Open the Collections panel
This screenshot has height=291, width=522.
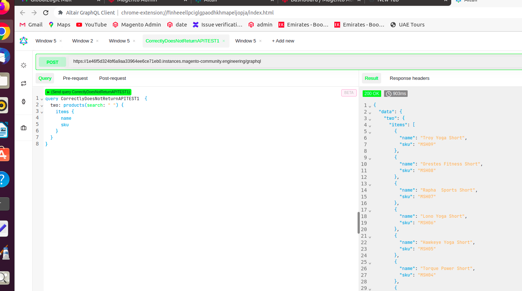pos(23,128)
